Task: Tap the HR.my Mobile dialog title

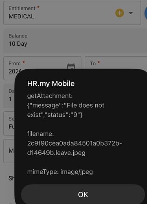Action: pyautogui.click(x=51, y=84)
